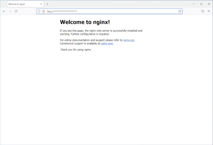This screenshot has height=145, width=213.
Task: Go back using the back arrow
Action: click(4, 11)
